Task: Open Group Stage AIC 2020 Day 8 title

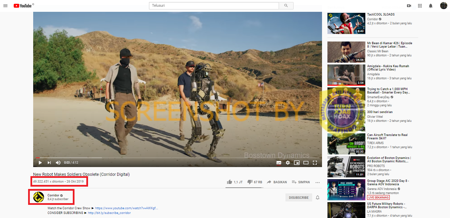Action: pyautogui.click(x=388, y=183)
